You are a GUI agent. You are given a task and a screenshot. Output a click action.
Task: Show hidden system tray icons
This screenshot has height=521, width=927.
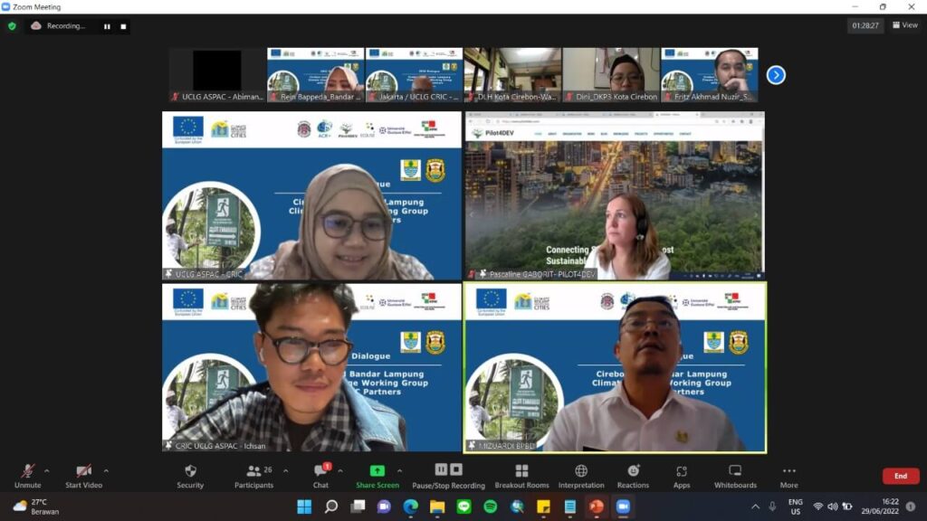point(755,507)
